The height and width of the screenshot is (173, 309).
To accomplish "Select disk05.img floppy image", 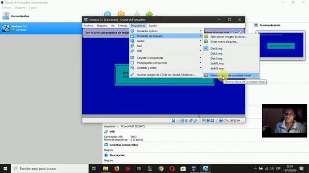I will [231, 68].
